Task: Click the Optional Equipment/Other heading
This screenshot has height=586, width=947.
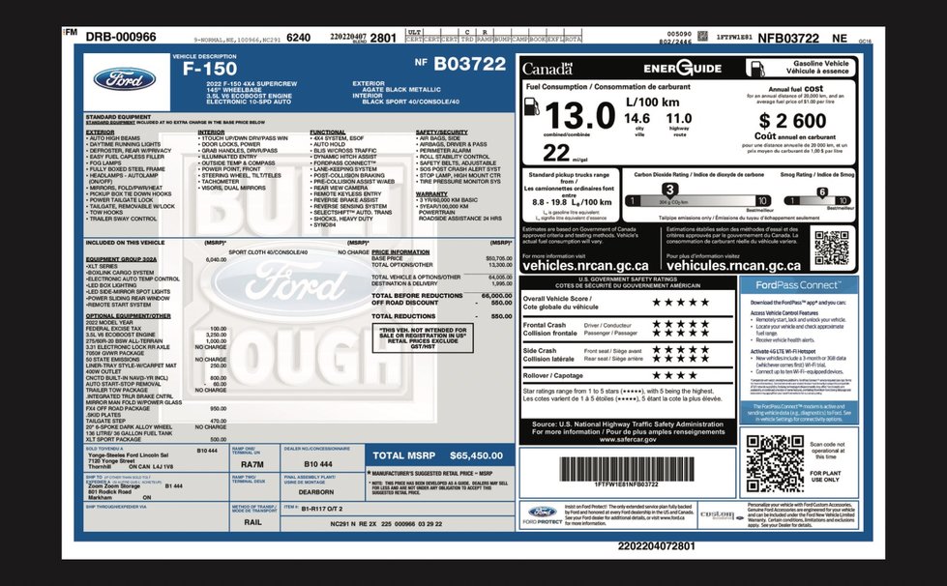Action: point(128,315)
